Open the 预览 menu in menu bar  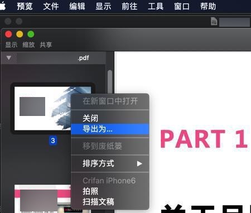[25, 6]
